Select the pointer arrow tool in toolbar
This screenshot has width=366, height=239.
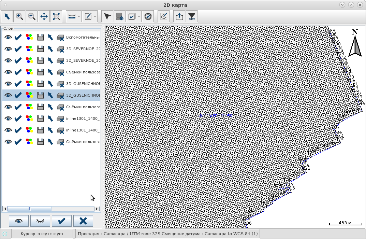click(7, 16)
